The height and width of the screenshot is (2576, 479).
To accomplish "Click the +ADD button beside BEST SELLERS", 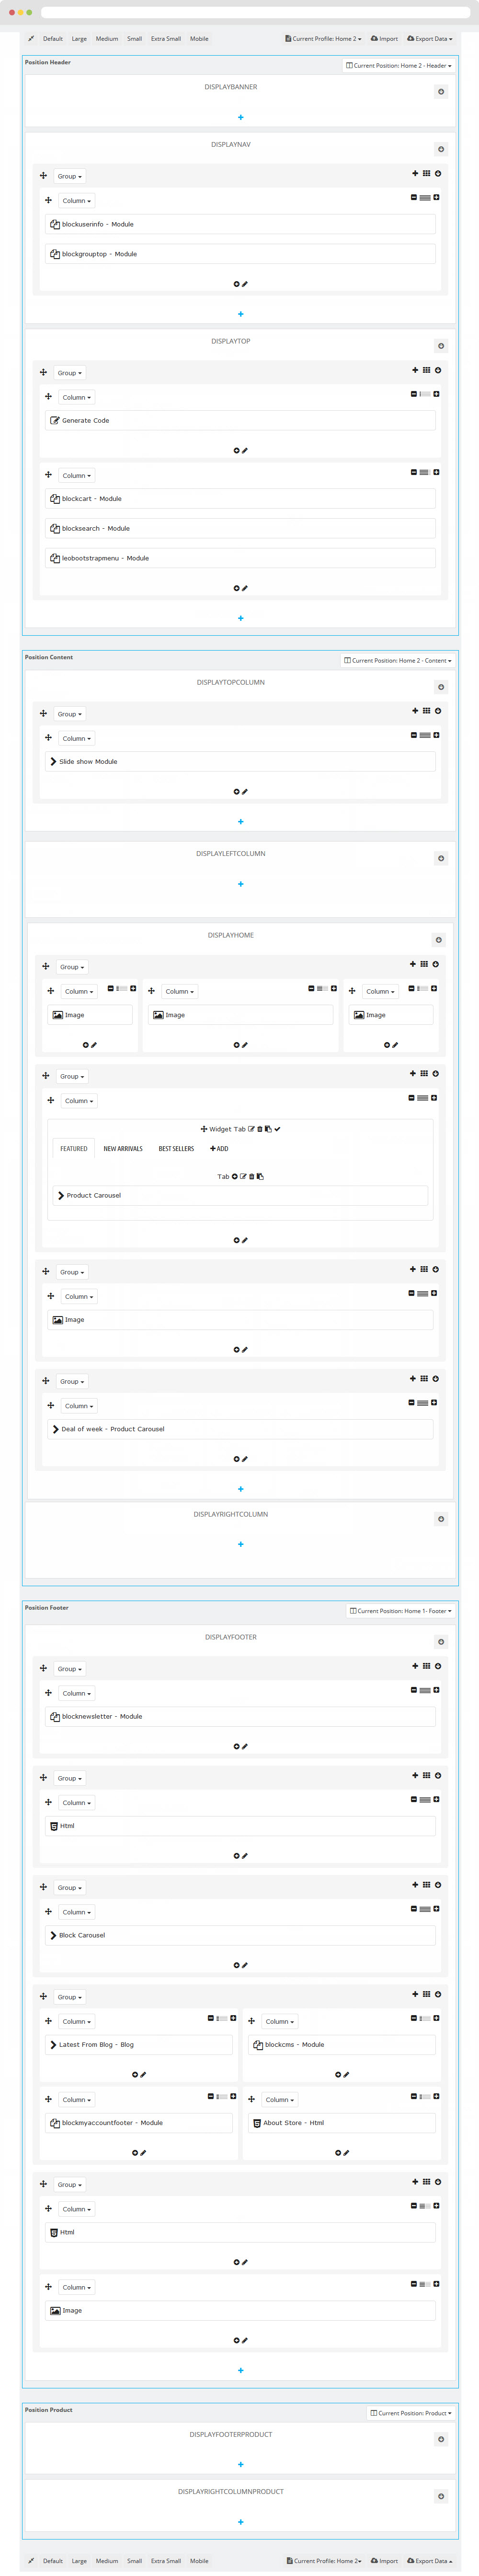I will click(219, 1149).
